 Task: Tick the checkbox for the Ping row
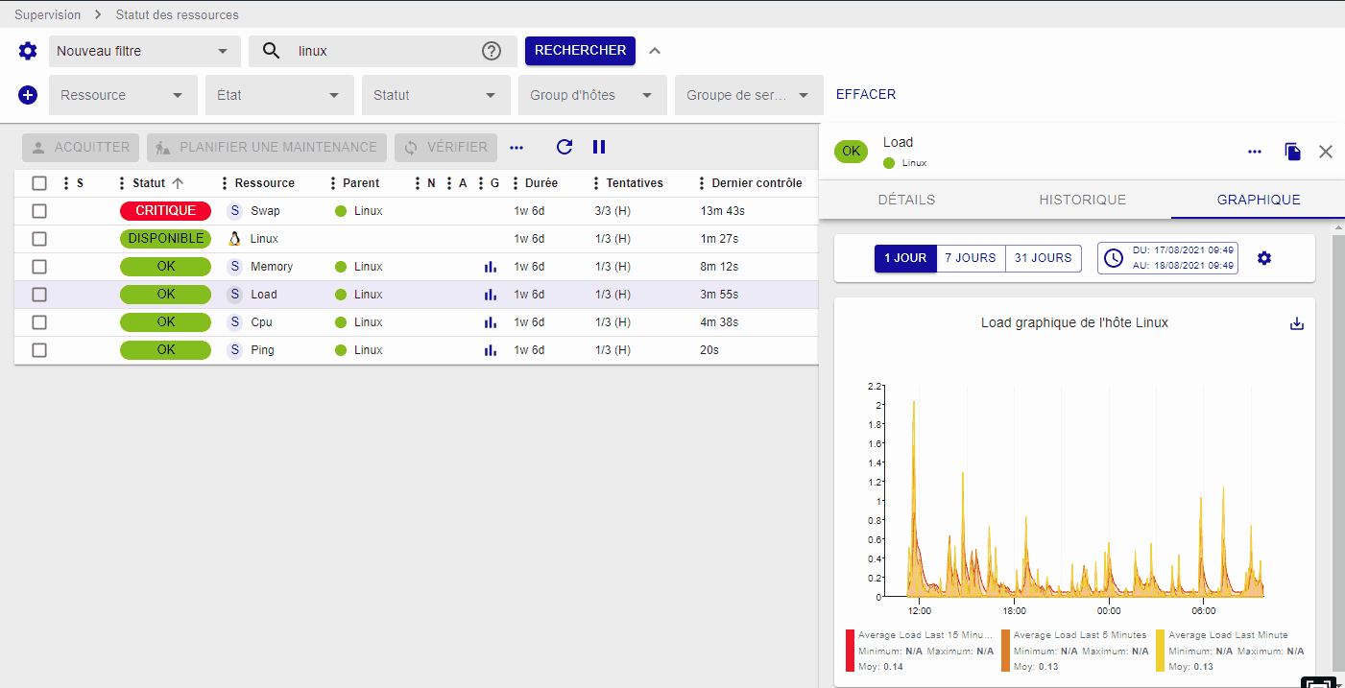coord(39,350)
